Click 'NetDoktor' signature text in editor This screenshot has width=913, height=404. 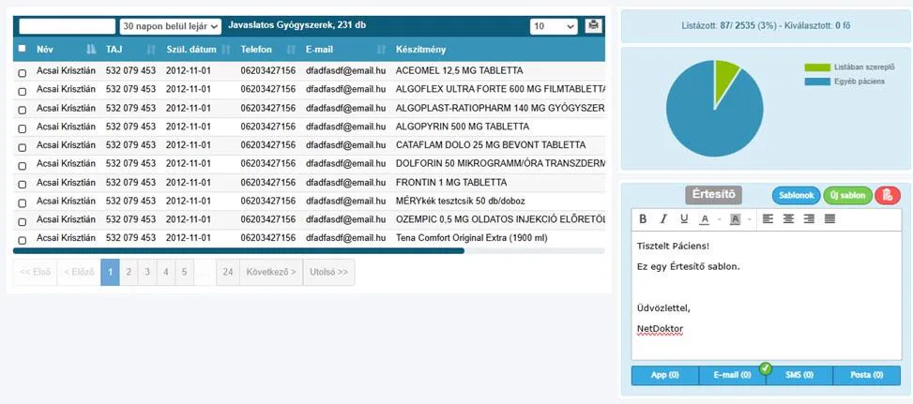660,329
